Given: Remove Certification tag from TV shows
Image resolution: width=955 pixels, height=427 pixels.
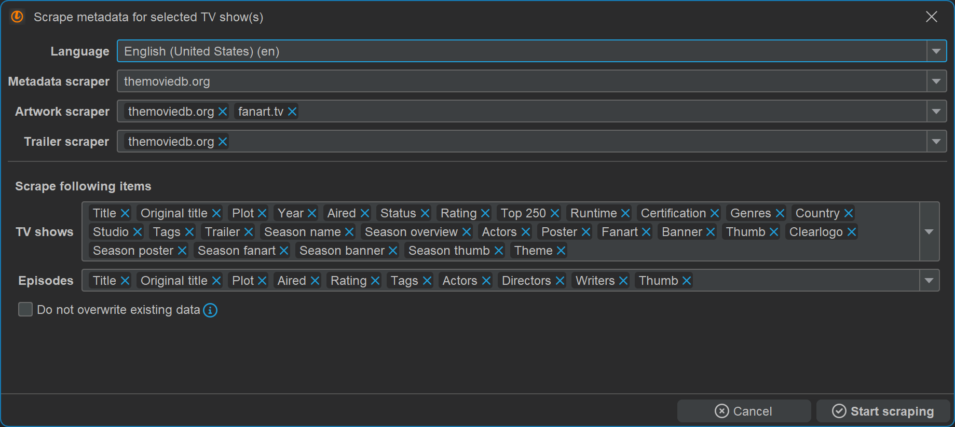Looking at the screenshot, I should [x=715, y=213].
